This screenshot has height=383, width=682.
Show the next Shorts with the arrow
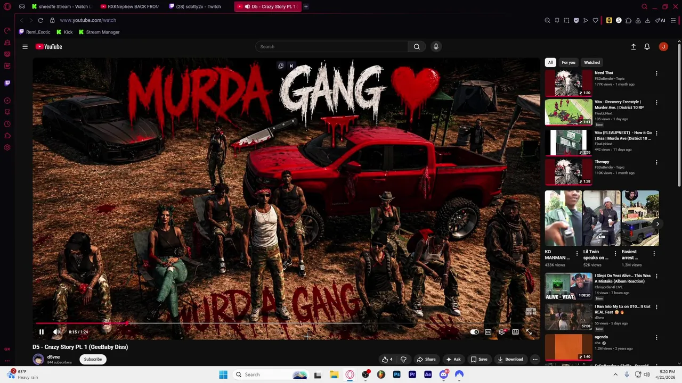point(657,224)
